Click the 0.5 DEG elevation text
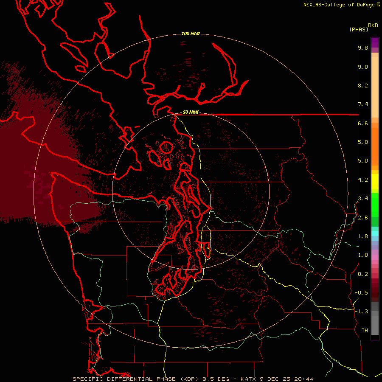The width and height of the screenshot is (382, 382). point(217,379)
